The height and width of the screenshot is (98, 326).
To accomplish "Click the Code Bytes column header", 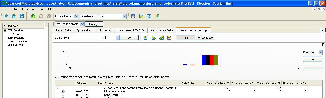I will click(193, 83).
